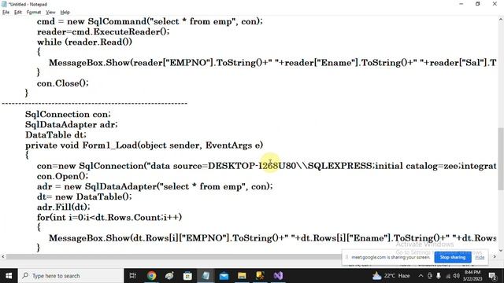Click on the 'SqlConnection con;' line
The image size is (504, 283).
click(x=68, y=114)
